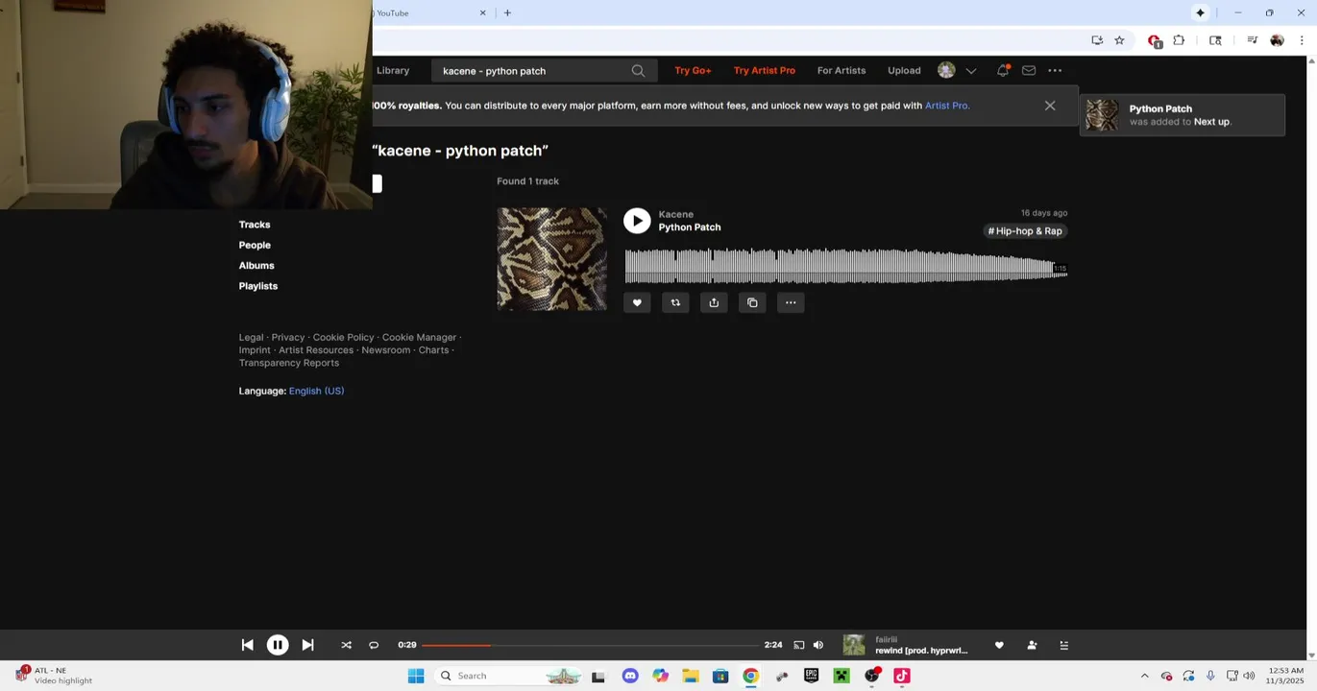Click the install app icon in address bar
Screen dimensions: 1317x691
(1097, 40)
